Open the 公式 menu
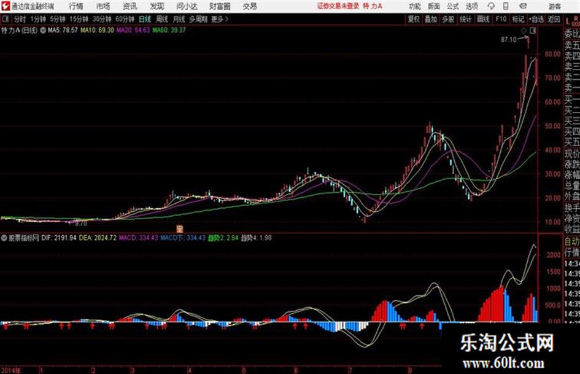Image resolution: width=580 pixels, height=374 pixels. [x=453, y=6]
